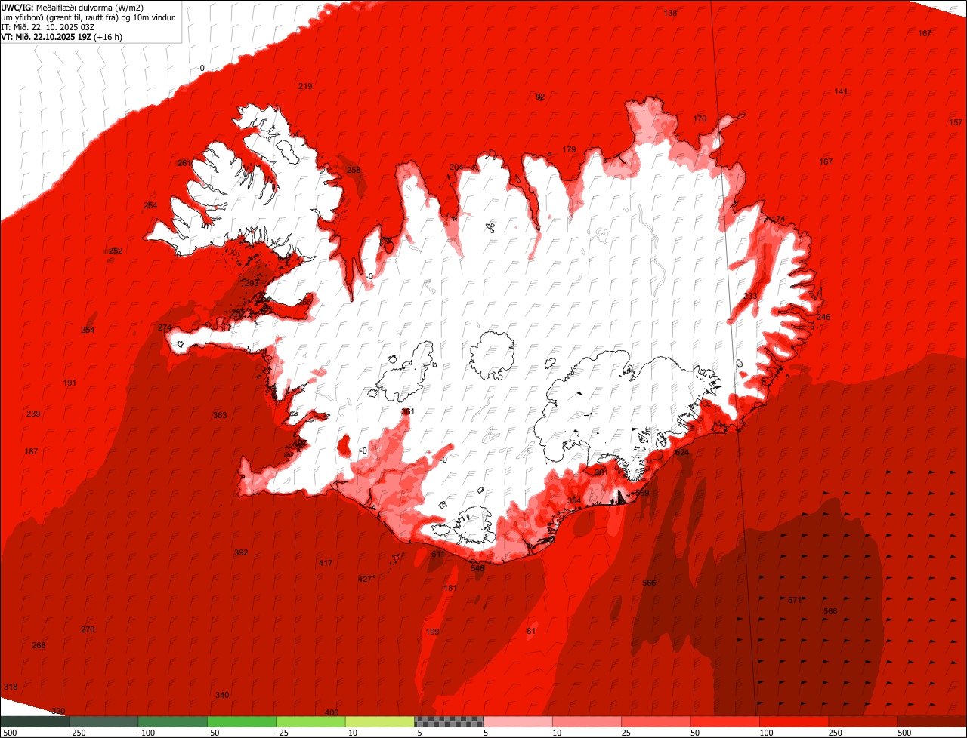
Task: Click the flux value 624 on the southeast coast
Action: coord(682,452)
